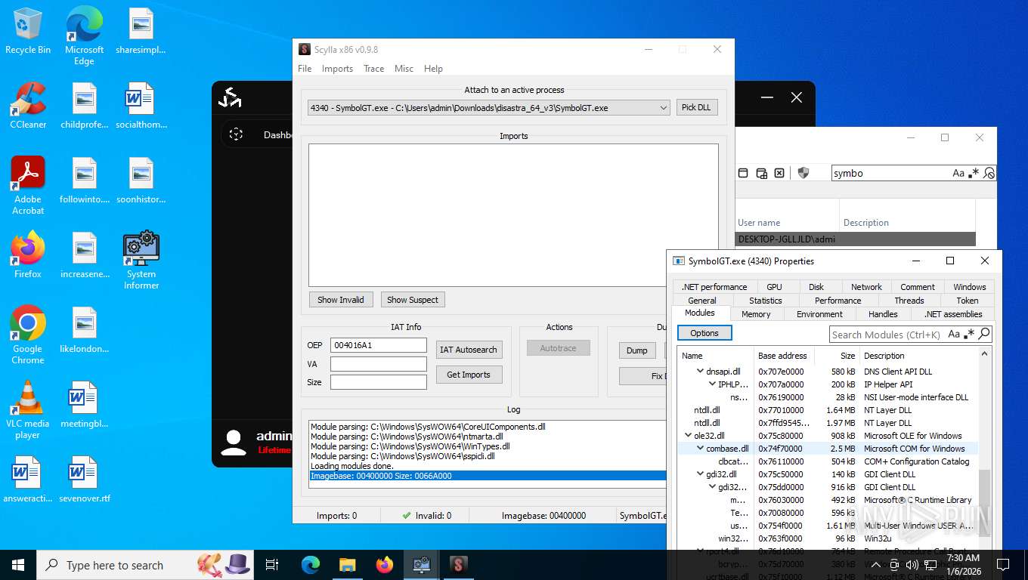Screen dimensions: 1028x580
Task: Click the Dump button
Action: point(637,350)
